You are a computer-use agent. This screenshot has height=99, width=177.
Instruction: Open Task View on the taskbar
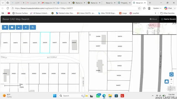click(92, 96)
